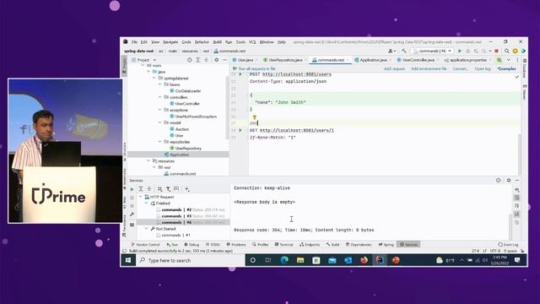Click the Build hammer icon
The height and width of the screenshot is (304, 540).
coord(404,51)
